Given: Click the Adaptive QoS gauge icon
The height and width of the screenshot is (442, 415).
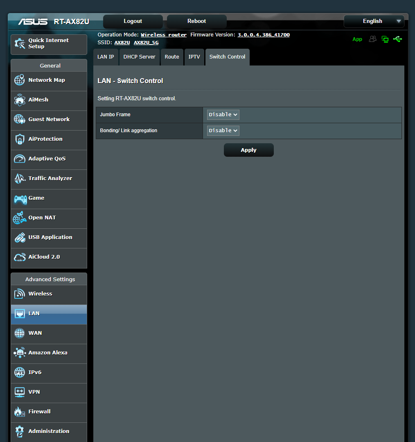Looking at the screenshot, I should 20,159.
